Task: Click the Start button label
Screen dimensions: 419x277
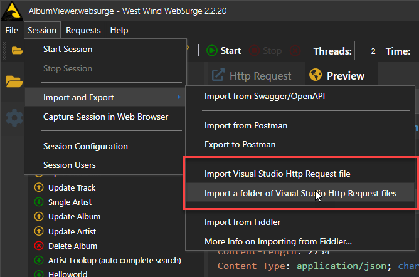Action: 231,50
